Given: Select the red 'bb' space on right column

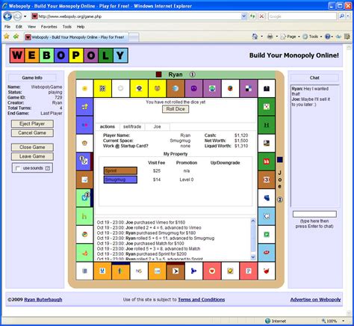Looking at the screenshot, I should pos(267,162).
